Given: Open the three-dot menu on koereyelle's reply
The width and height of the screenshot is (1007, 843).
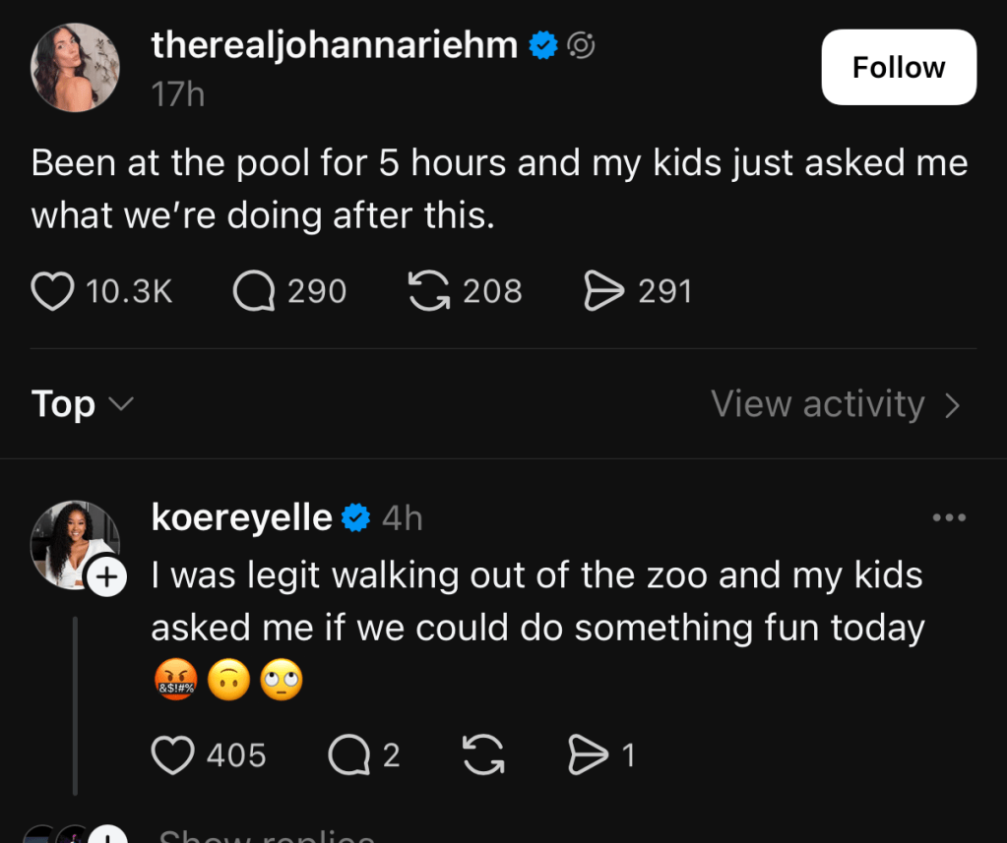Looking at the screenshot, I should tap(948, 517).
